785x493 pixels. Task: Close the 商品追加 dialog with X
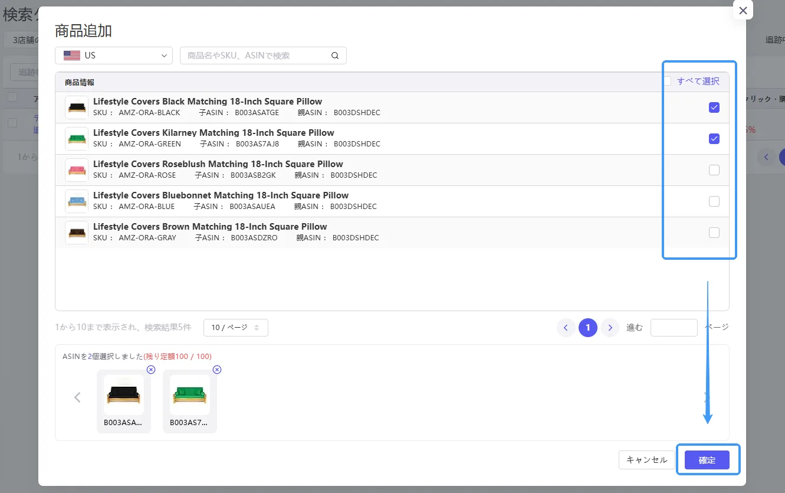click(743, 10)
